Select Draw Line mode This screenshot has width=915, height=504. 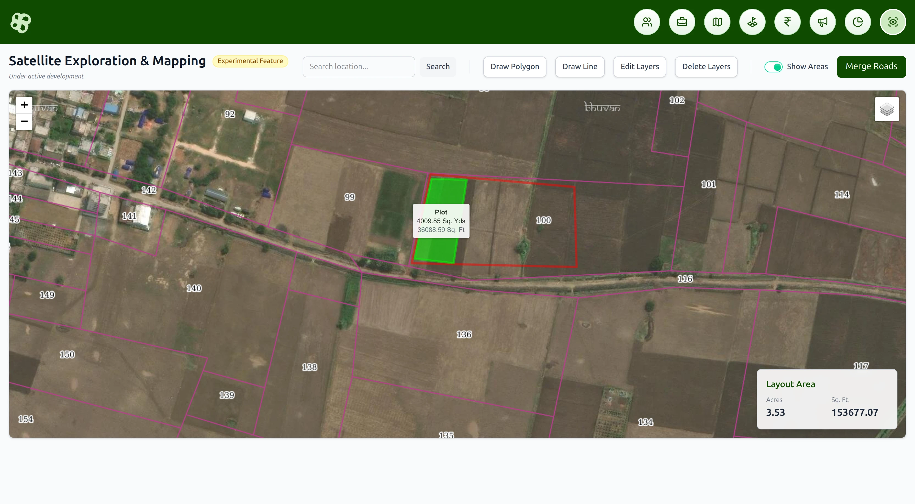click(x=580, y=67)
